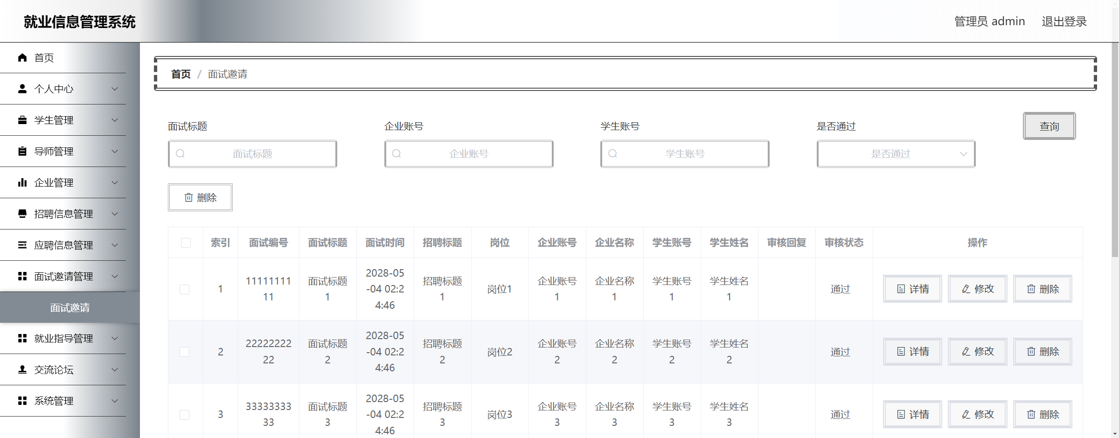Expand 交流论坛 using its chevron

click(115, 369)
